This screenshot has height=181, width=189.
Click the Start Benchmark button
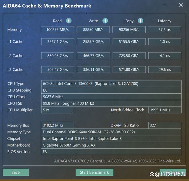click(x=94, y=172)
